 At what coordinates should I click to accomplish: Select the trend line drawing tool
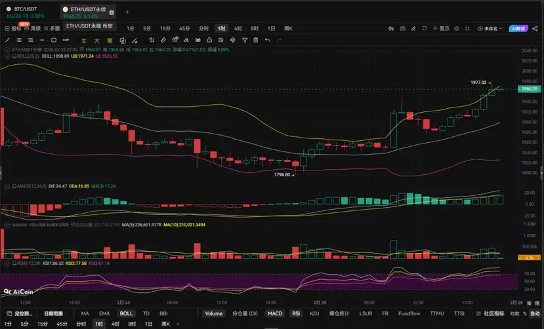(8, 40)
